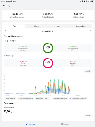
Task: Tap the Energie-Management heading
Action: [x=13, y=36]
